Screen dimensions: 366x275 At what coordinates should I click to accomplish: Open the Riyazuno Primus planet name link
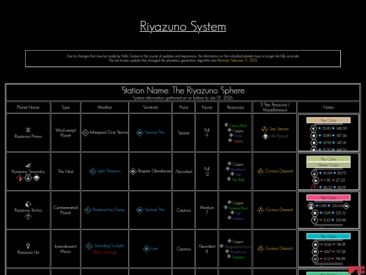pyautogui.click(x=28, y=136)
